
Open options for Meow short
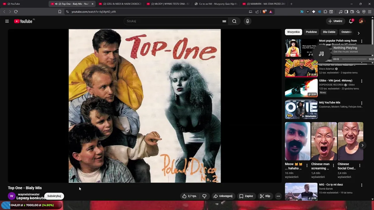tap(307, 165)
